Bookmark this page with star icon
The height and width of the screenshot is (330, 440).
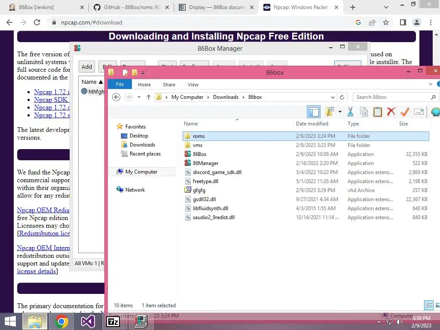coord(386,22)
